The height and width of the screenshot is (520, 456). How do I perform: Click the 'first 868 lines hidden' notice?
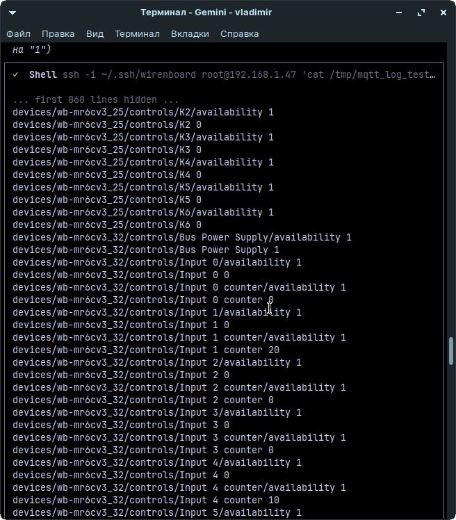pos(95,99)
